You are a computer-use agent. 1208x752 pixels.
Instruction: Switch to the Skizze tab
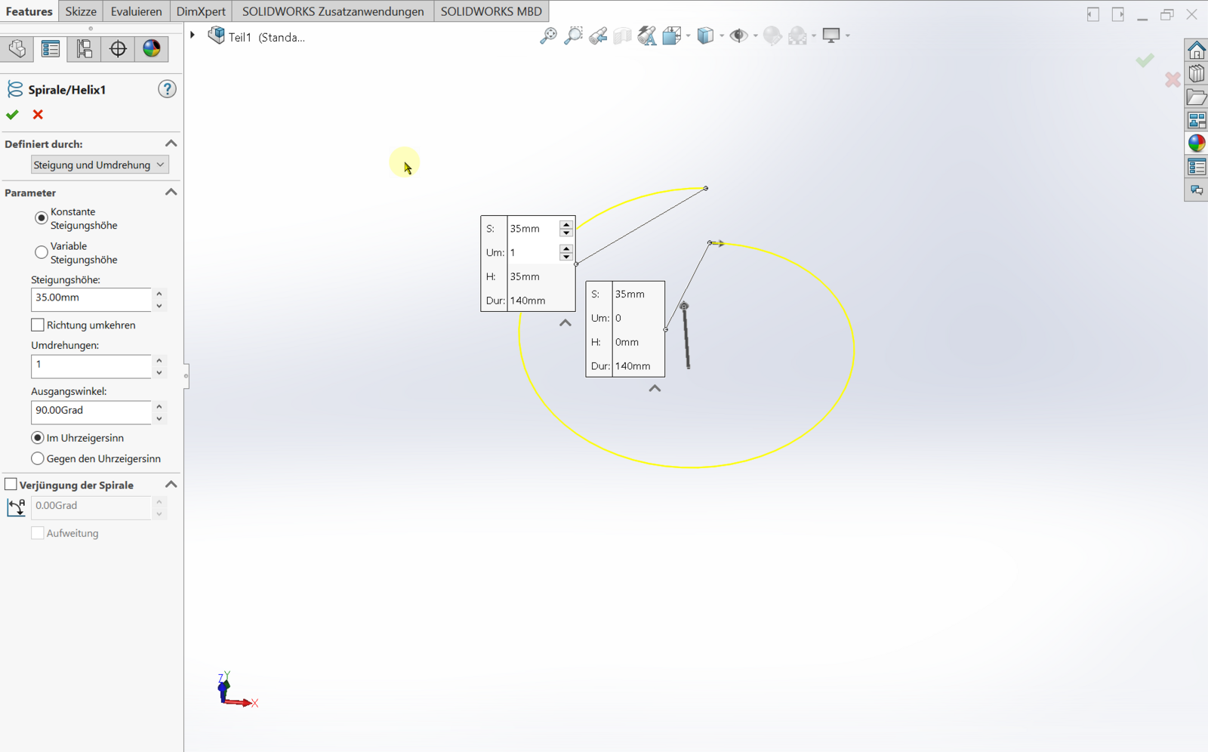coord(81,11)
